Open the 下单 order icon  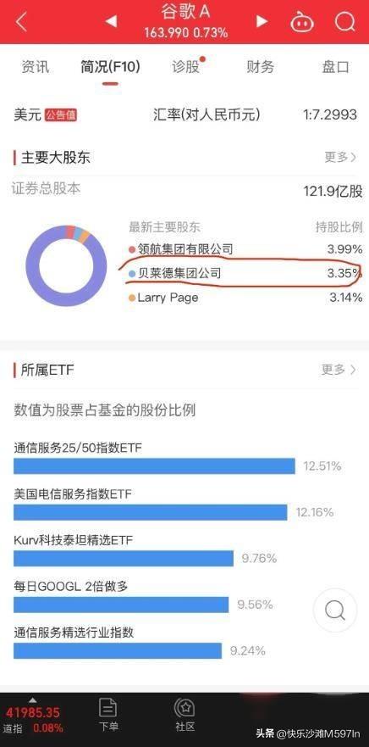(x=108, y=714)
